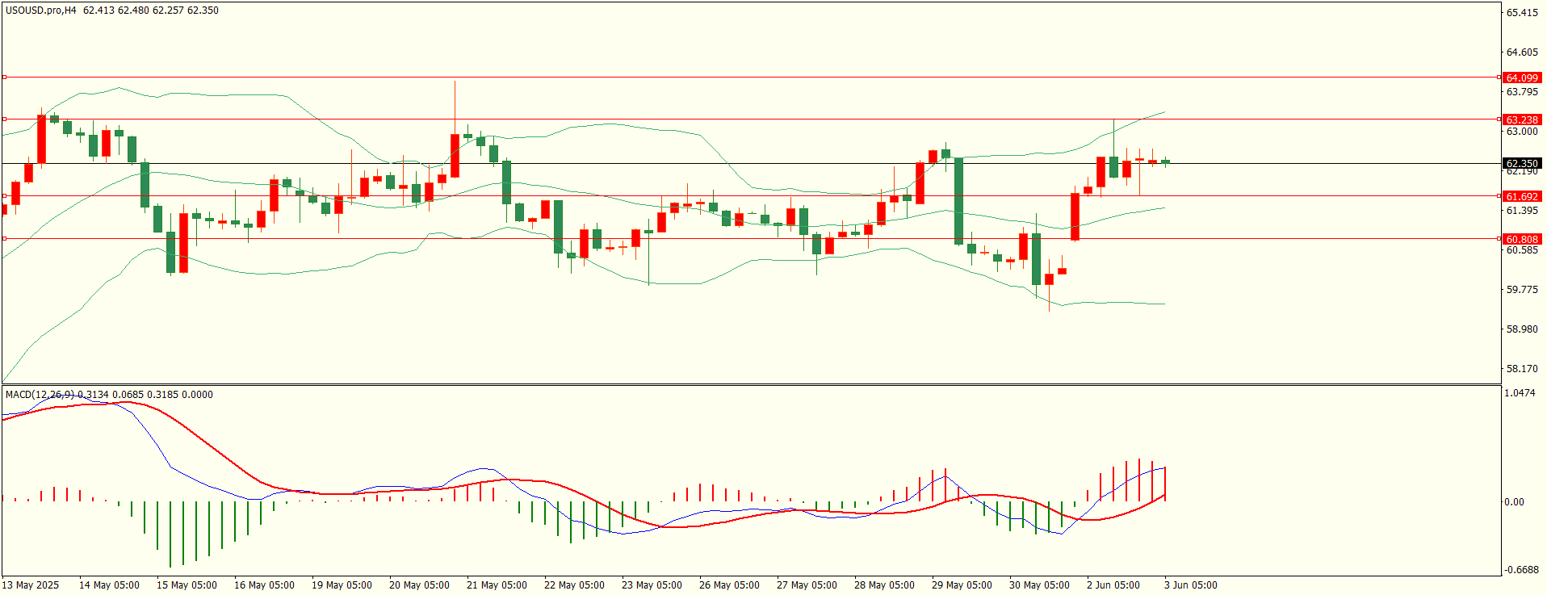Select the red 61.692 price level label

[1522, 196]
